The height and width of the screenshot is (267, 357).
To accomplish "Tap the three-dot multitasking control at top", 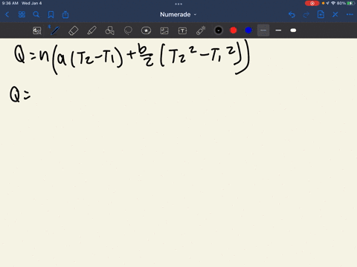I will point(178,4).
